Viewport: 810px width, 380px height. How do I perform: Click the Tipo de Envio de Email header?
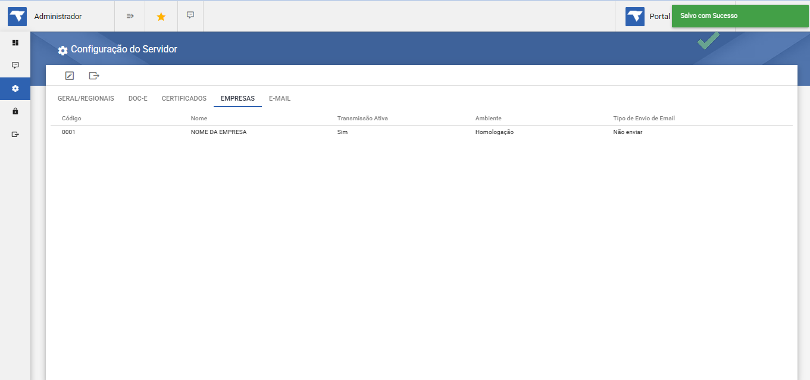(644, 119)
